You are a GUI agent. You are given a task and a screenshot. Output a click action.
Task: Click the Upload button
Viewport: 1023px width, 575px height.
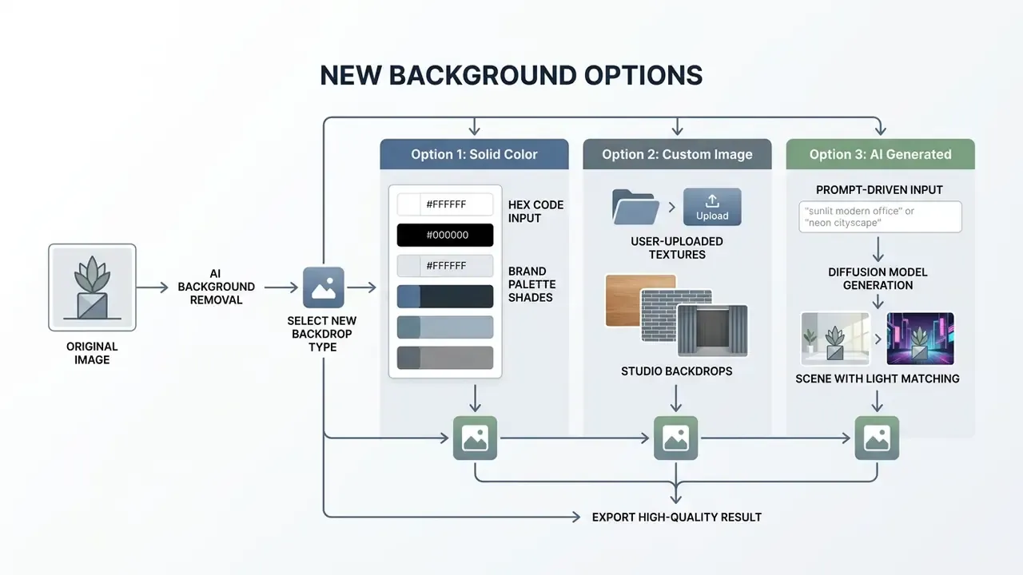(712, 207)
